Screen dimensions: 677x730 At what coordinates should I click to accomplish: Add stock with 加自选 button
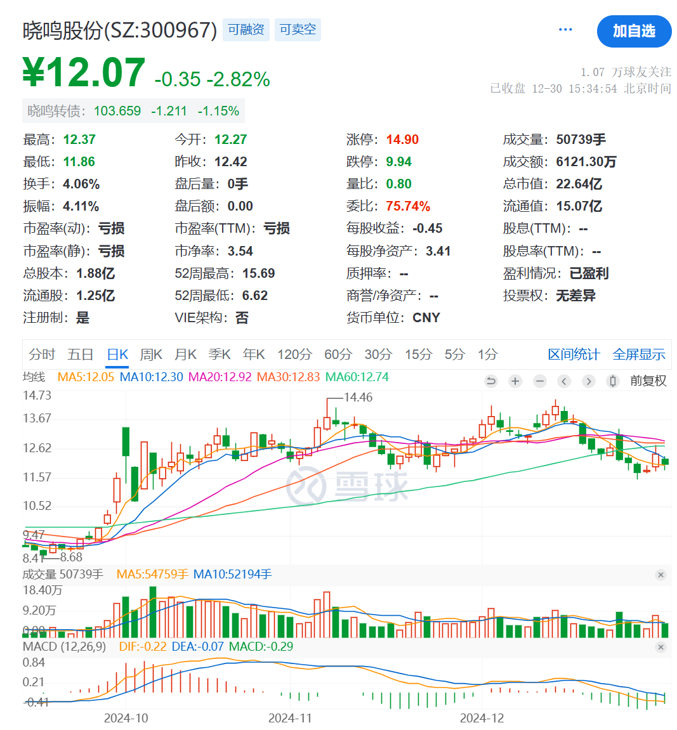coord(634,31)
